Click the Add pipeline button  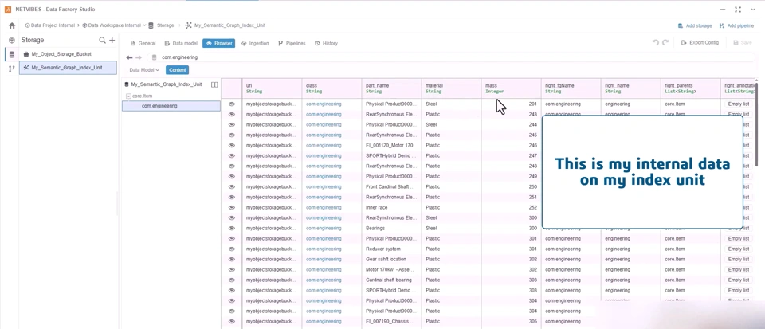coord(736,25)
